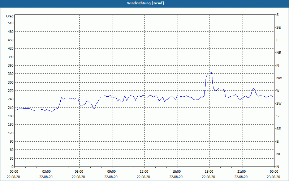Image resolution: width=289 pixels, height=181 pixels.
Task: Click the 09:00 time label
Action: [x=112, y=172]
